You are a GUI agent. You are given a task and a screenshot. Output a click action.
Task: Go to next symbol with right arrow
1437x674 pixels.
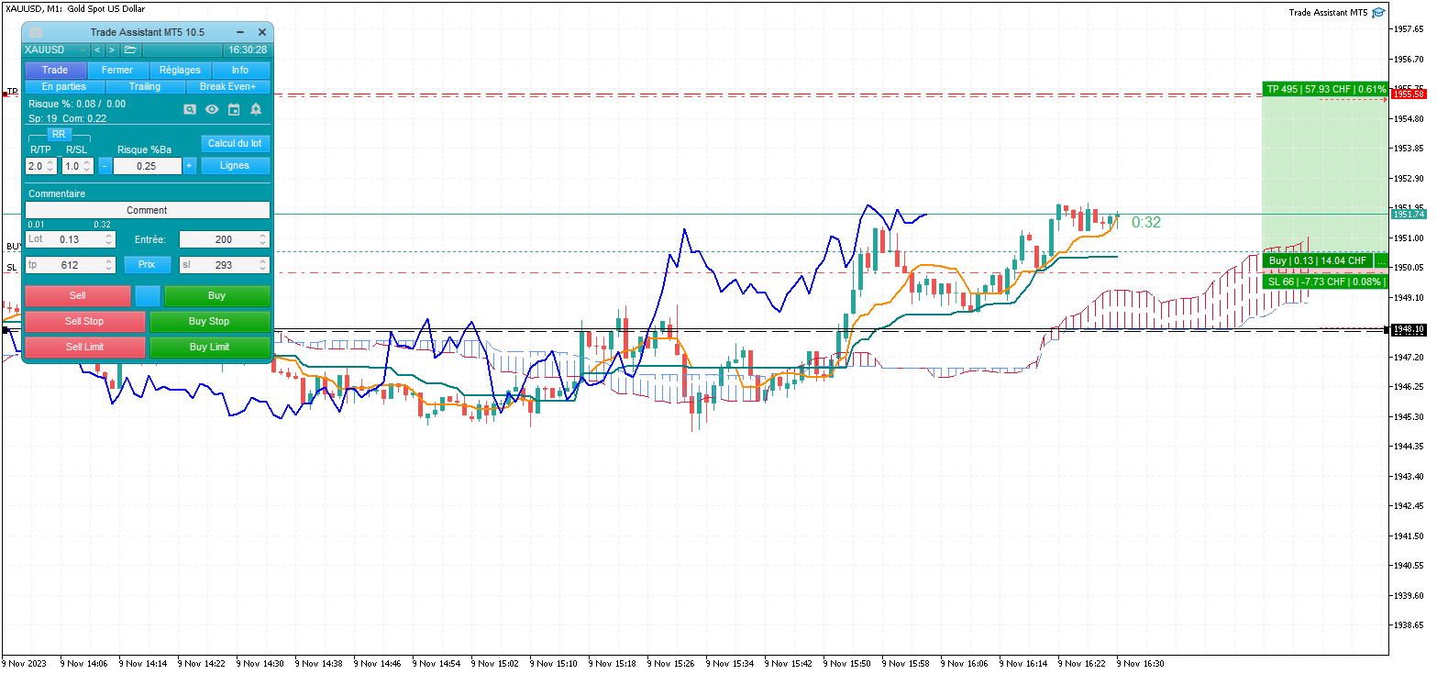pyautogui.click(x=112, y=50)
